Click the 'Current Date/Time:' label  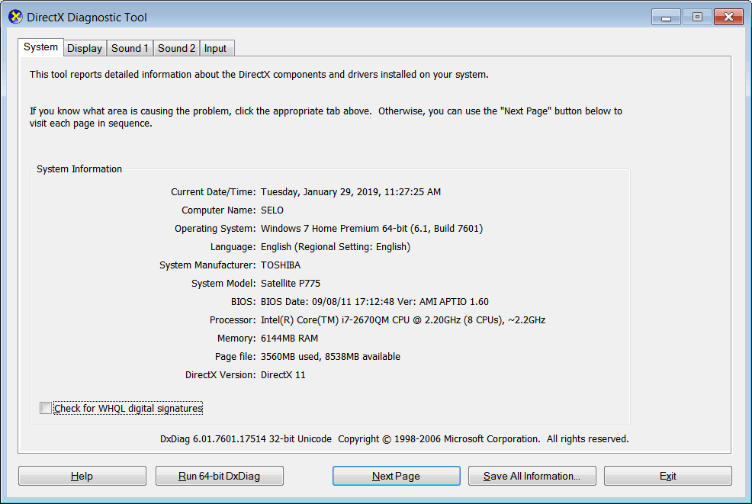214,192
